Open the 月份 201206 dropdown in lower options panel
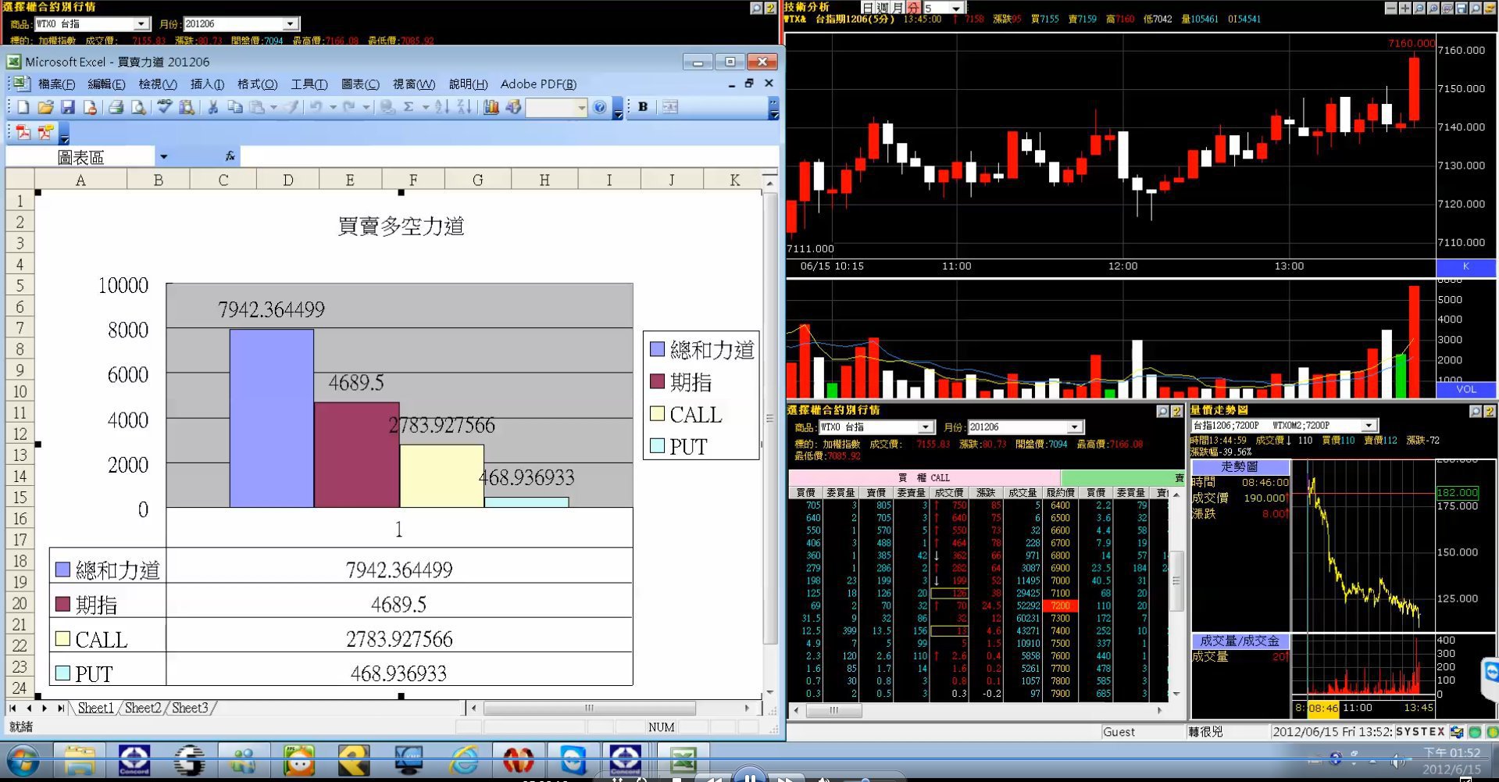 click(x=1075, y=427)
